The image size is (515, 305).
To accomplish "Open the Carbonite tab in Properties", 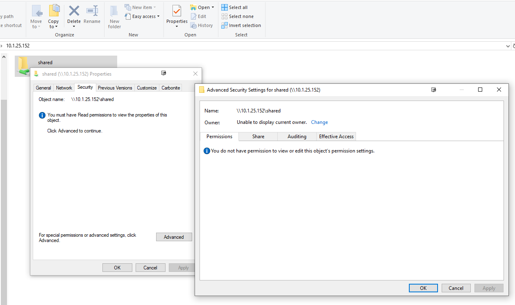I will coord(171,88).
